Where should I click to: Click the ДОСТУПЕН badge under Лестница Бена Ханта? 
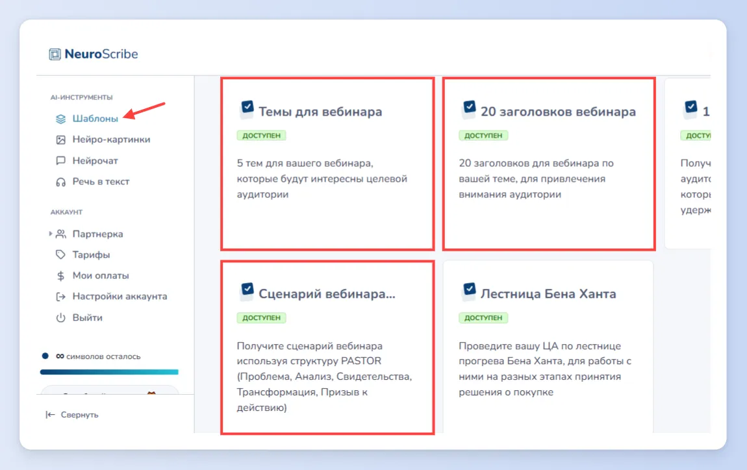tap(483, 318)
